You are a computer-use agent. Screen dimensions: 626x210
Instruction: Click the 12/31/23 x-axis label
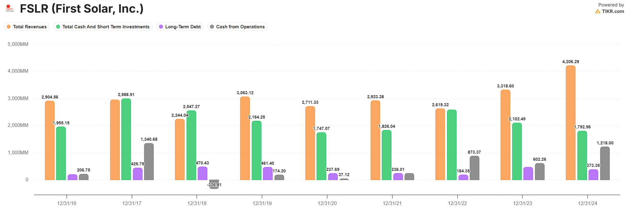point(523,203)
